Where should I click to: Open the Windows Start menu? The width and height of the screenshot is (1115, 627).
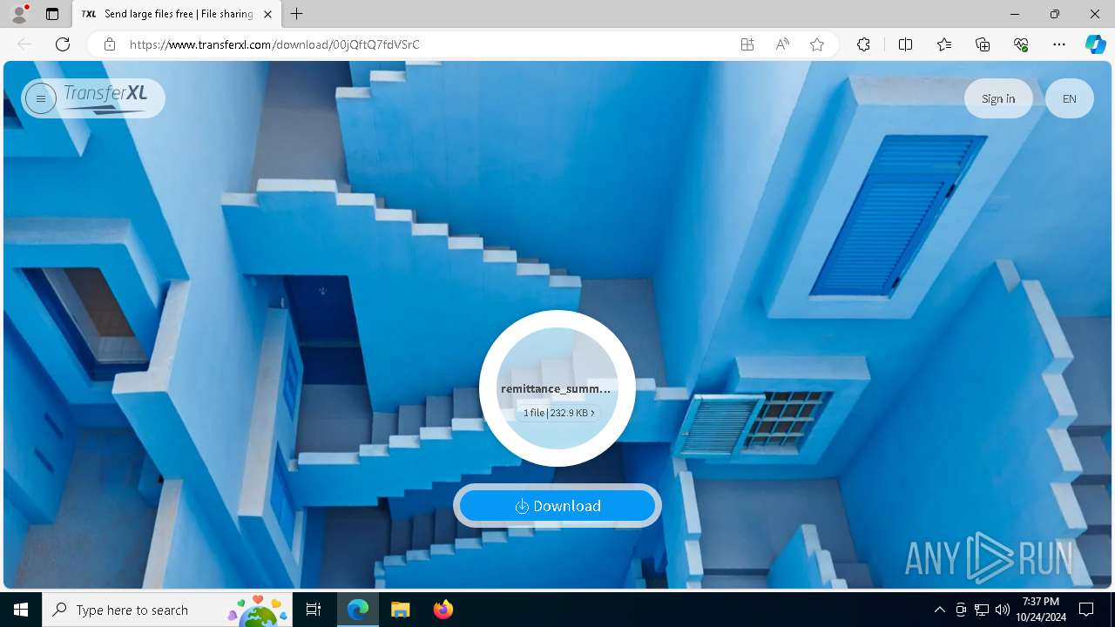tap(21, 610)
